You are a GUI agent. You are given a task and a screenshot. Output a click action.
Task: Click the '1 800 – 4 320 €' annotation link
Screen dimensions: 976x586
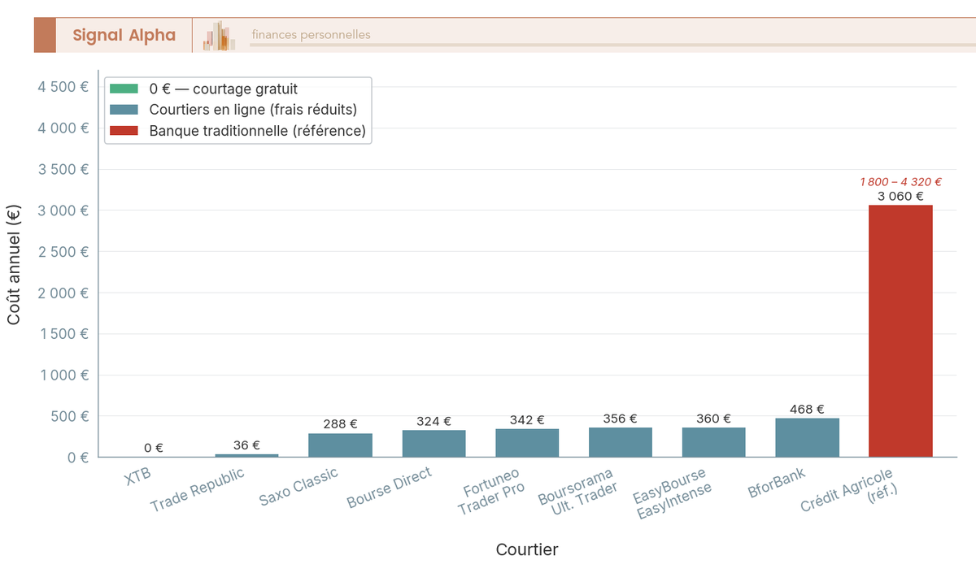click(x=901, y=181)
